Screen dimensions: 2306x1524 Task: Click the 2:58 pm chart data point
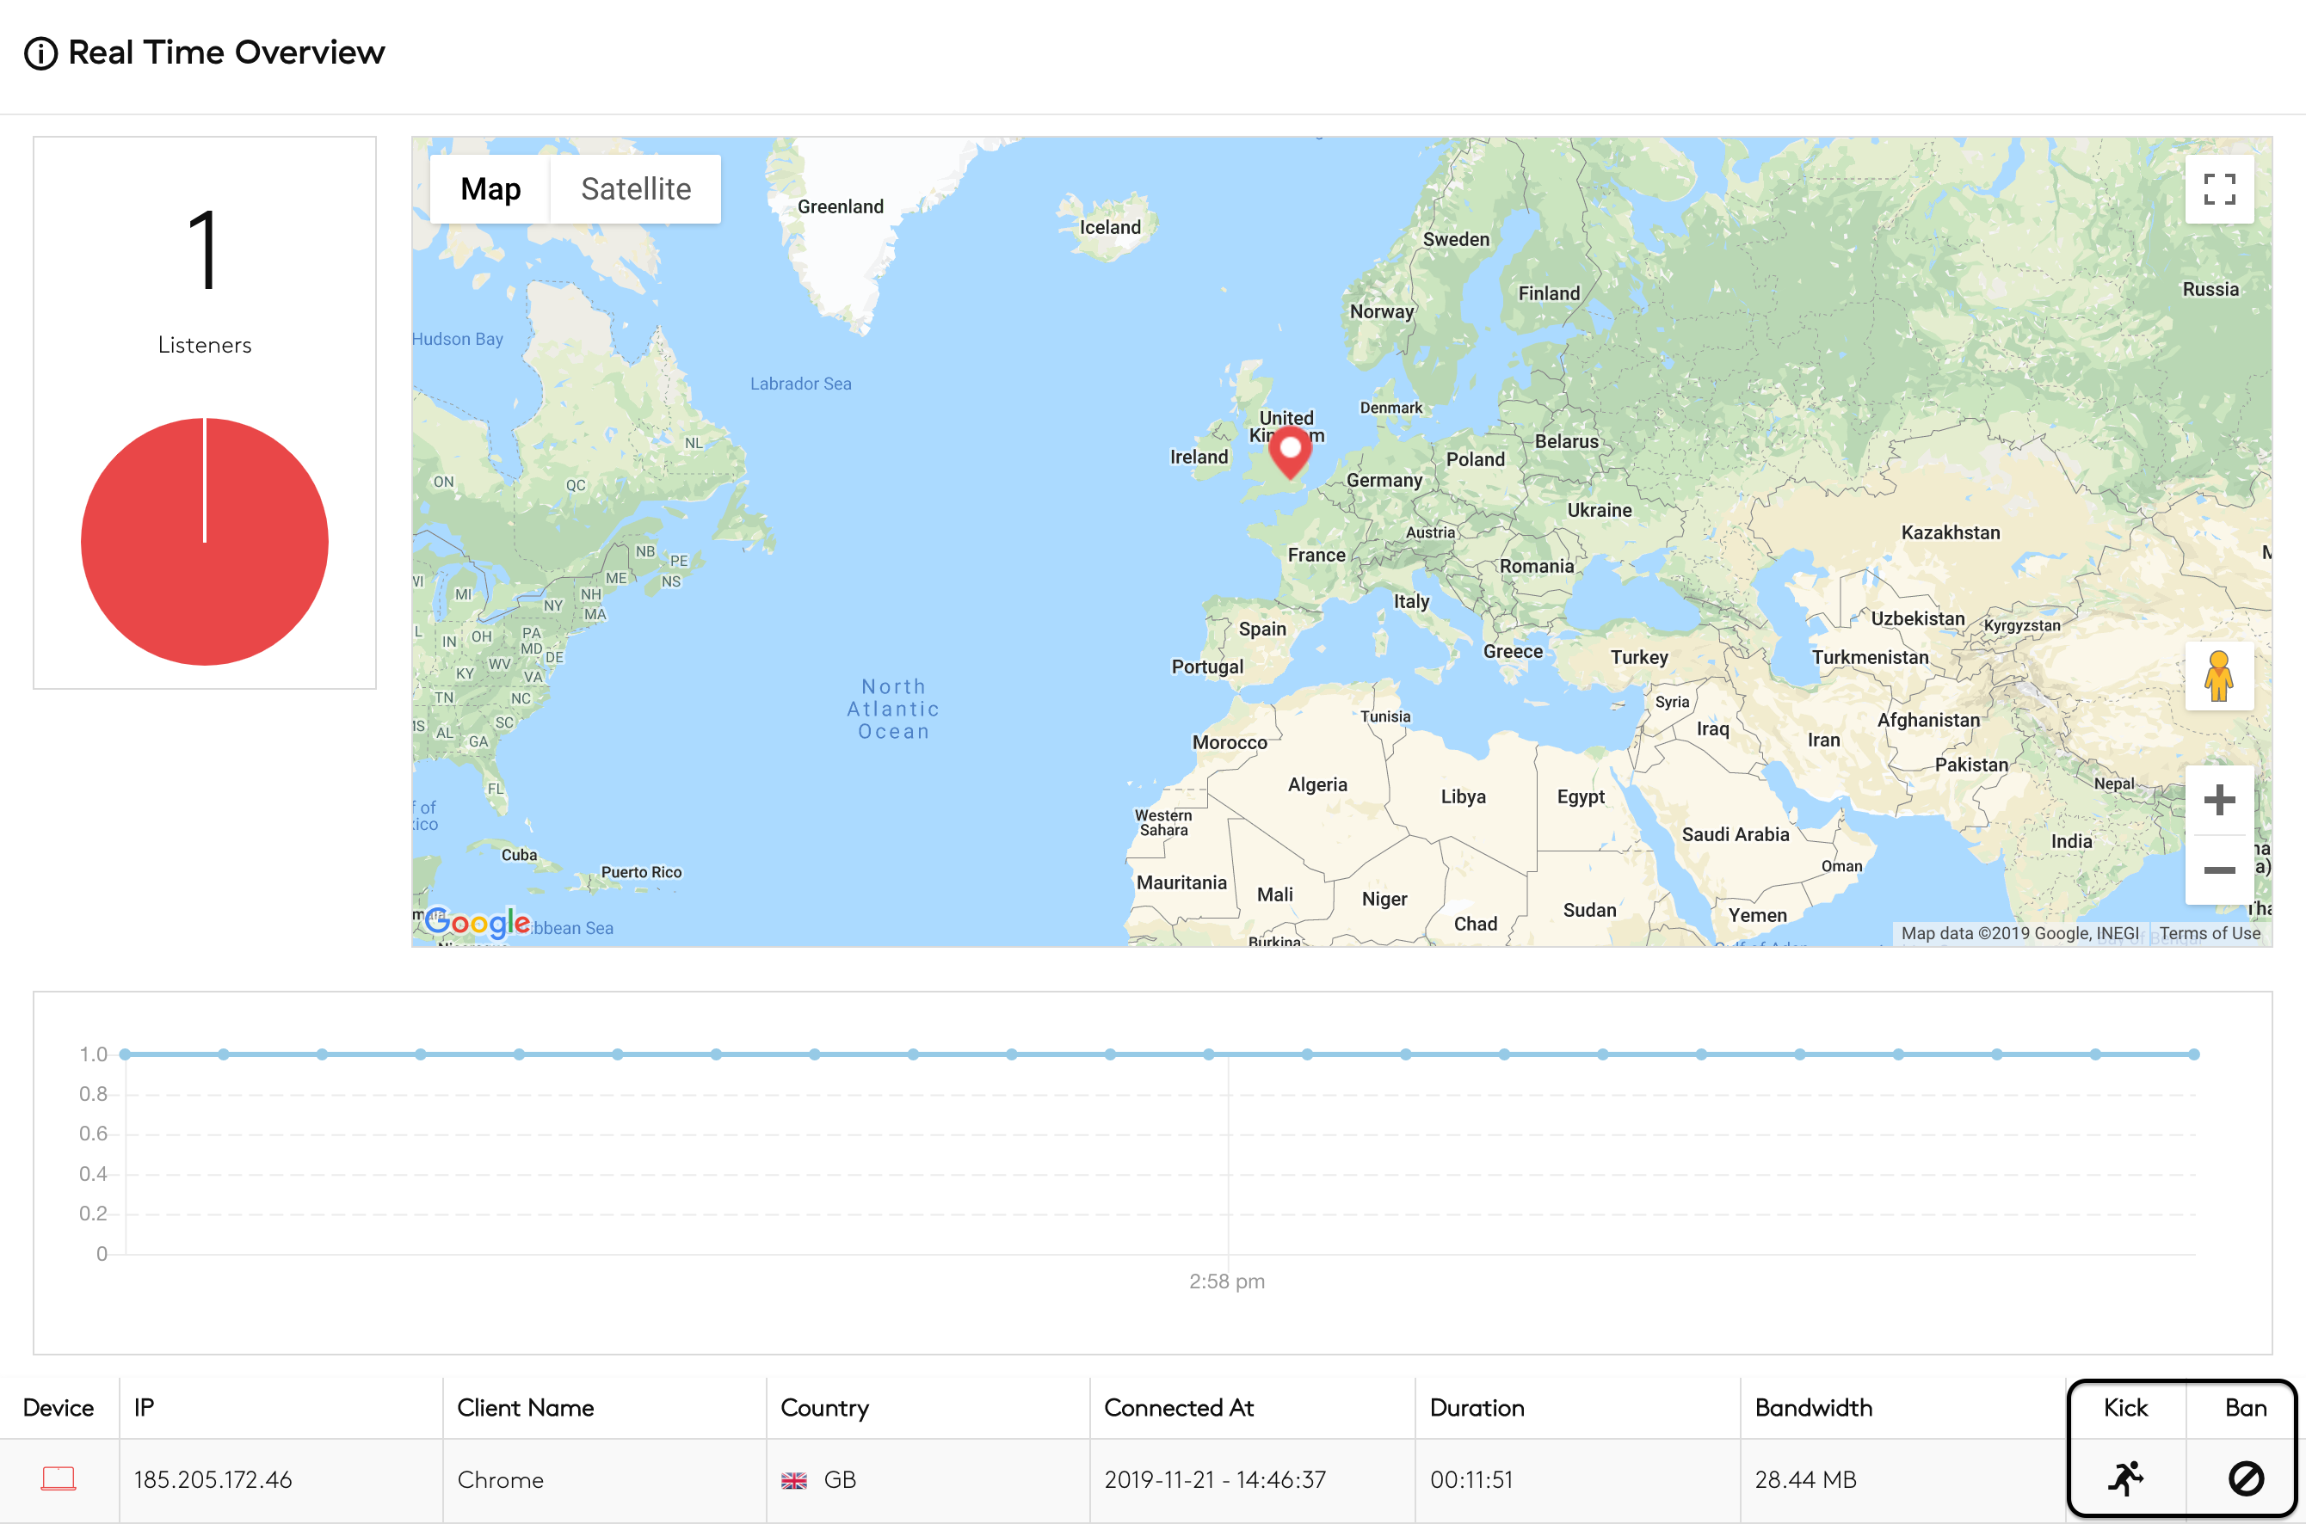[x=1208, y=1054]
